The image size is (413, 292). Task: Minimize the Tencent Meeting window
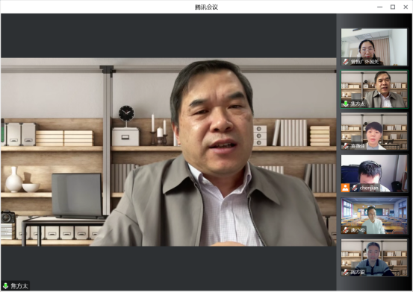point(379,7)
